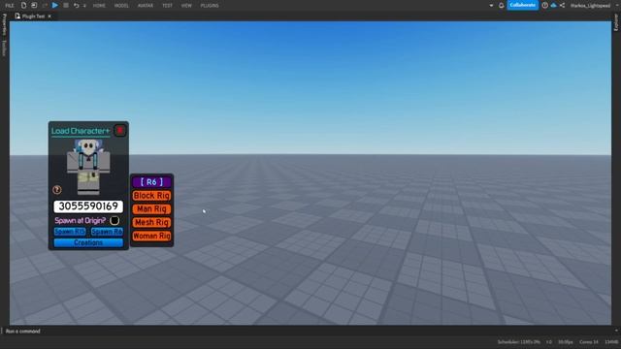Close the Plugin Test document tab
The image size is (621, 349).
coord(49,16)
